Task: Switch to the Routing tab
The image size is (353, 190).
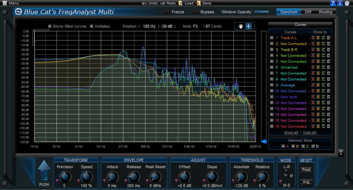Action: pyautogui.click(x=326, y=12)
